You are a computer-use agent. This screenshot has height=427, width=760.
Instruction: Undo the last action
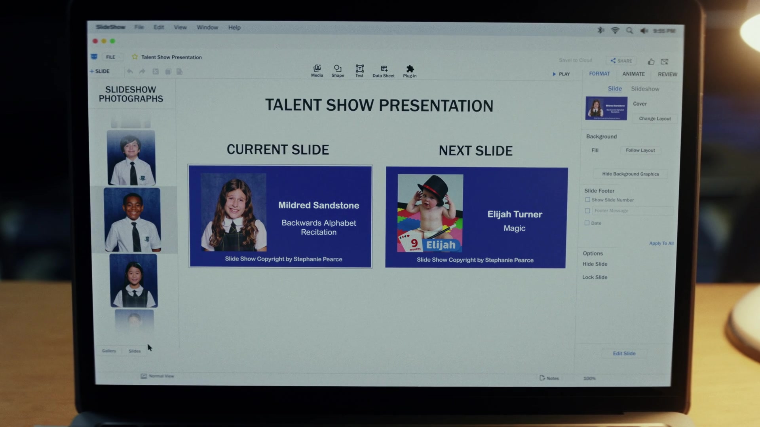pos(130,71)
